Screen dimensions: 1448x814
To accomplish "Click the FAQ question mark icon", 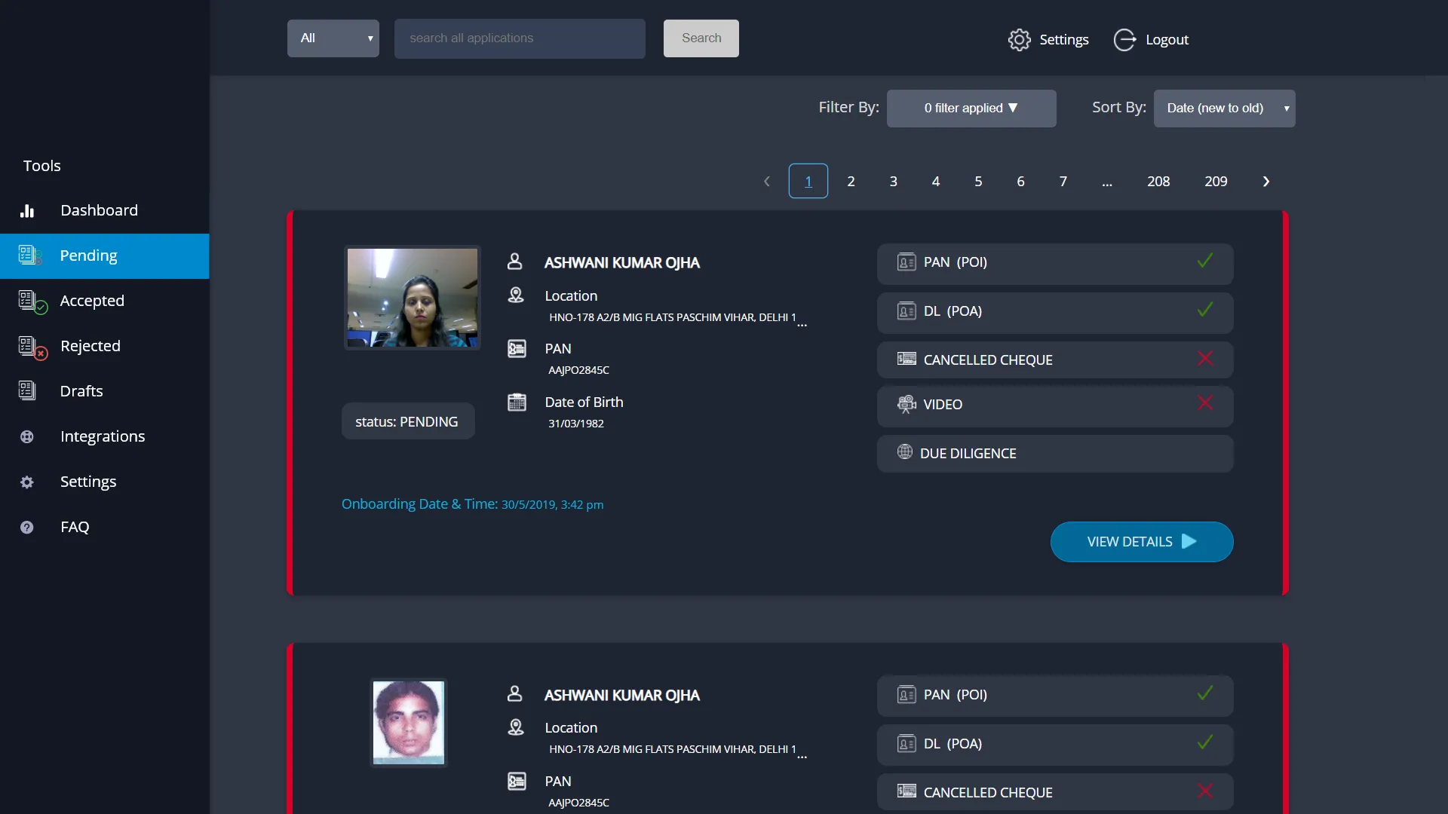I will 27,528.
